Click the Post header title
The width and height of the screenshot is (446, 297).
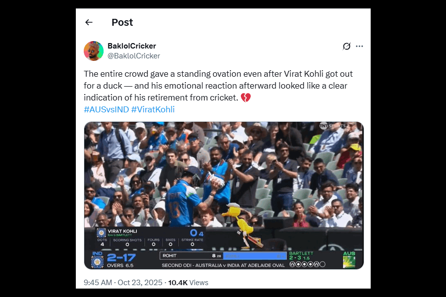[122, 22]
